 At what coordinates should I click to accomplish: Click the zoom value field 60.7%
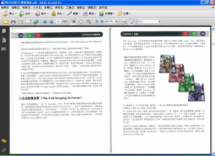(x=110, y=22)
